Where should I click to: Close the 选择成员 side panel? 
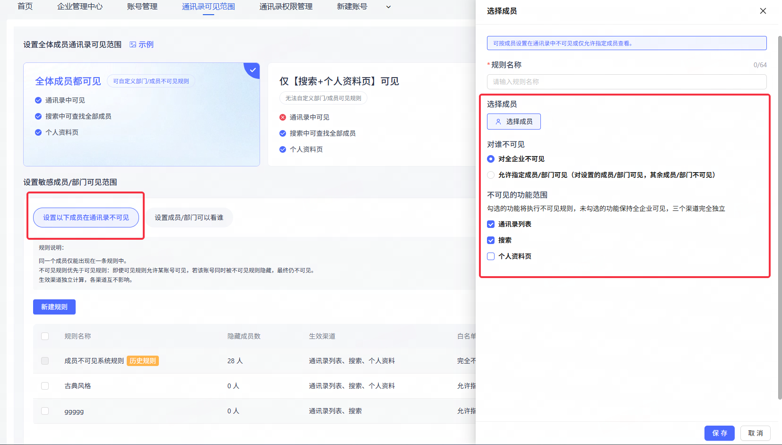point(763,11)
